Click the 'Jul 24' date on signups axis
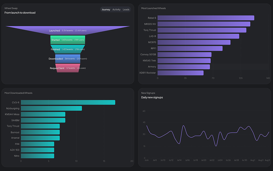Screen dimensions: 273x171 tap(220, 160)
